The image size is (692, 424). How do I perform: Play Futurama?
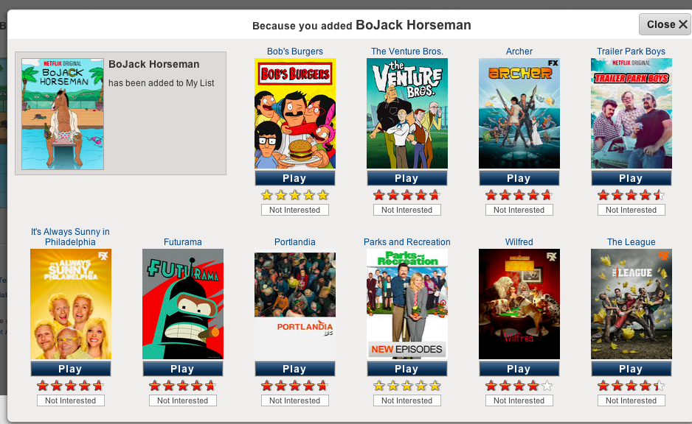tap(183, 369)
